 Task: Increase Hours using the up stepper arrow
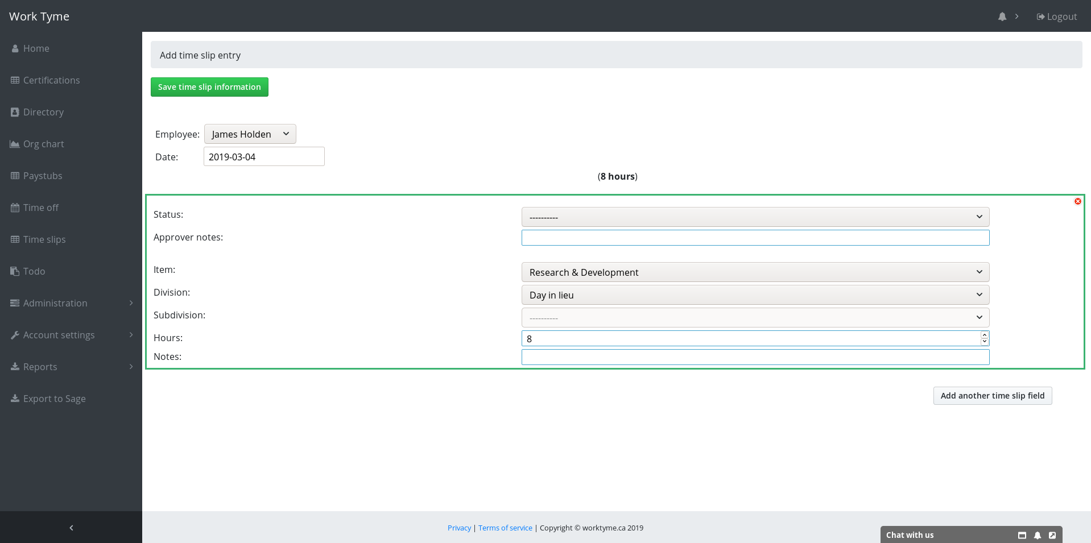pyautogui.click(x=984, y=335)
